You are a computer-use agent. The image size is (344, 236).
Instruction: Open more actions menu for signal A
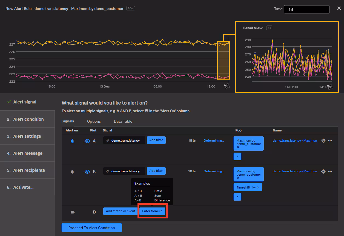pyautogui.click(x=330, y=141)
